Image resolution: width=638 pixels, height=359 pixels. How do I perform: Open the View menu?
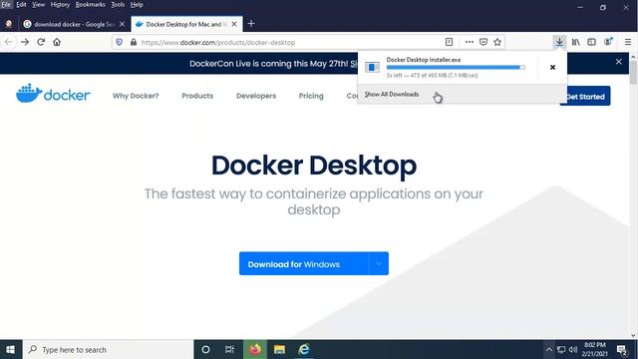coord(38,4)
